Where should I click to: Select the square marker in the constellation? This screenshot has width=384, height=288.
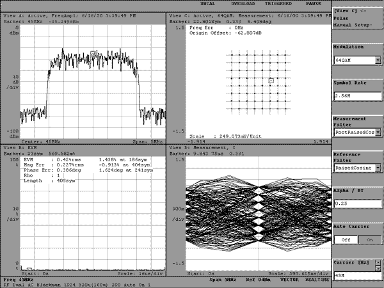[x=271, y=81]
